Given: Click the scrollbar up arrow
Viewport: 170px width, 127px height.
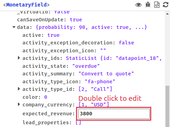Looking at the screenshot, I should click(167, 14).
